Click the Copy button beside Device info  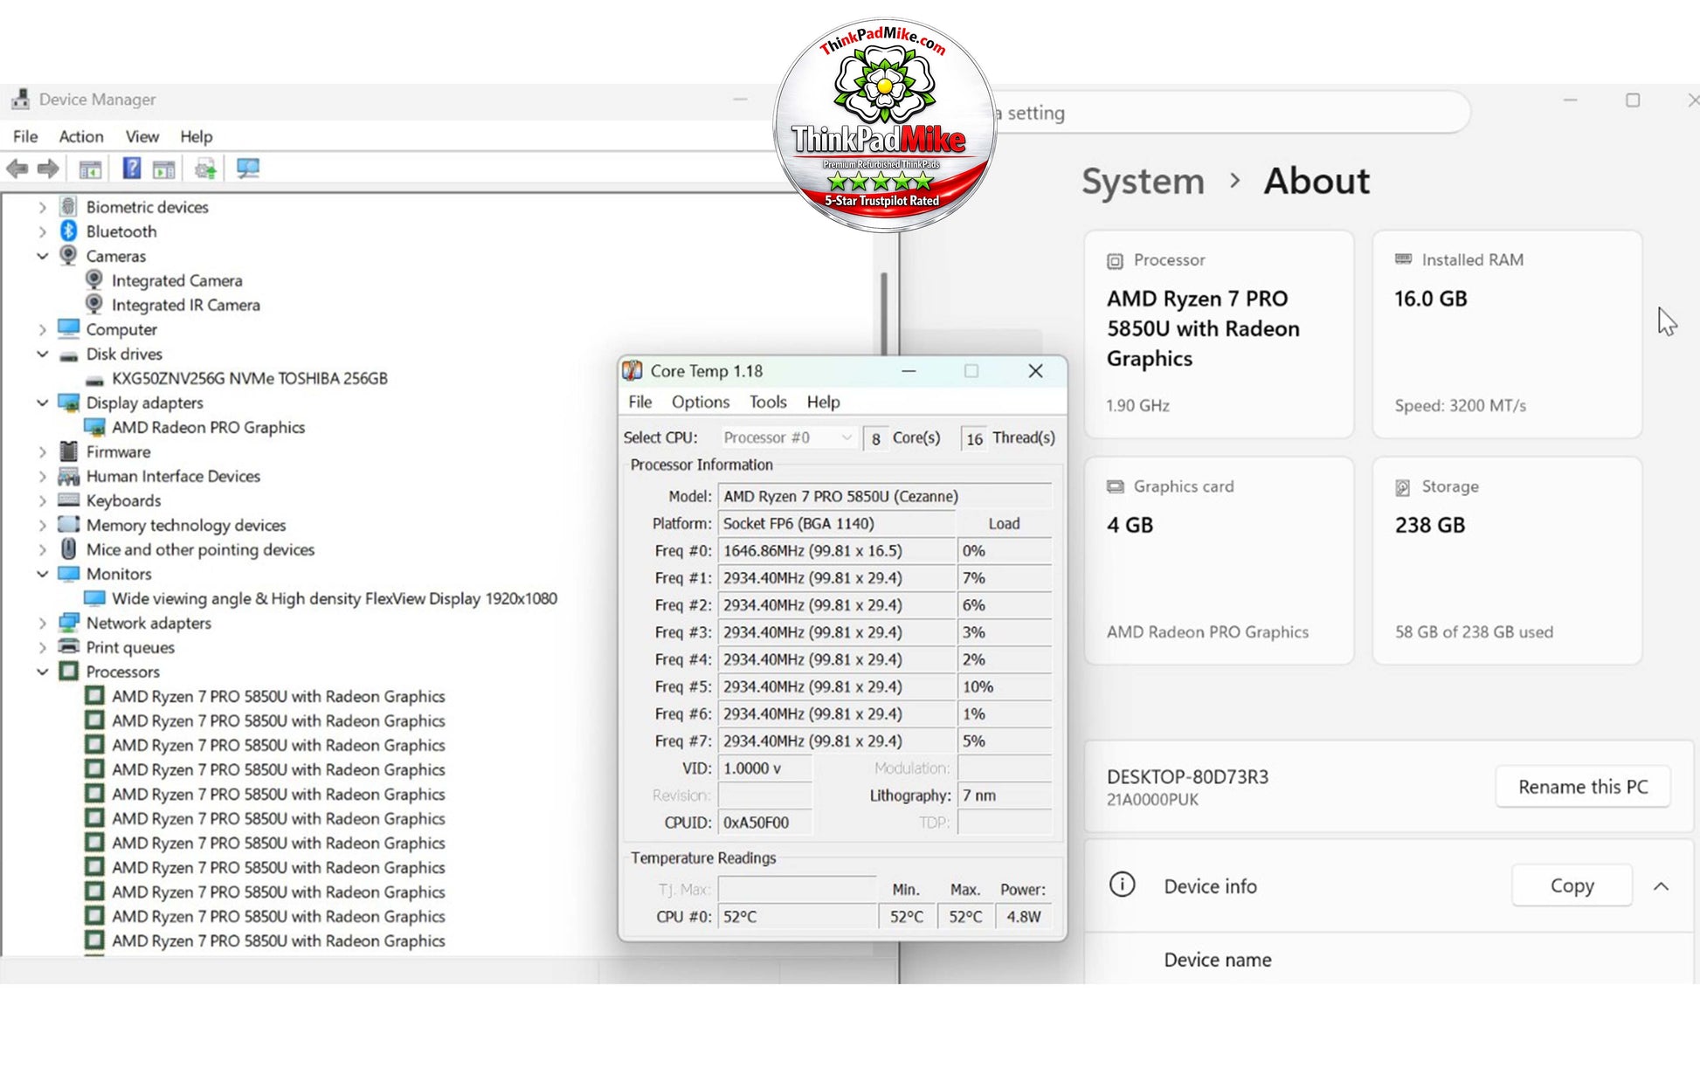1572,885
